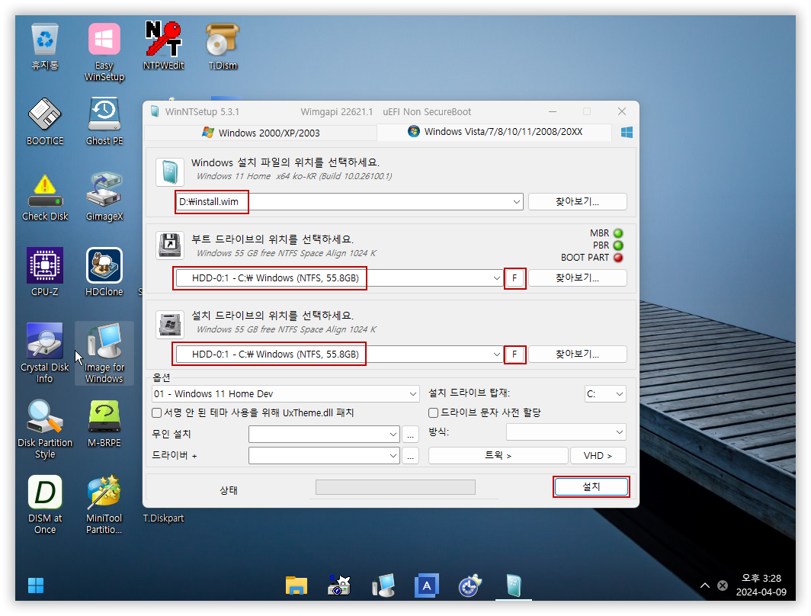Open the GimageX desktop icon
The height and width of the screenshot is (616, 811).
pos(104,197)
